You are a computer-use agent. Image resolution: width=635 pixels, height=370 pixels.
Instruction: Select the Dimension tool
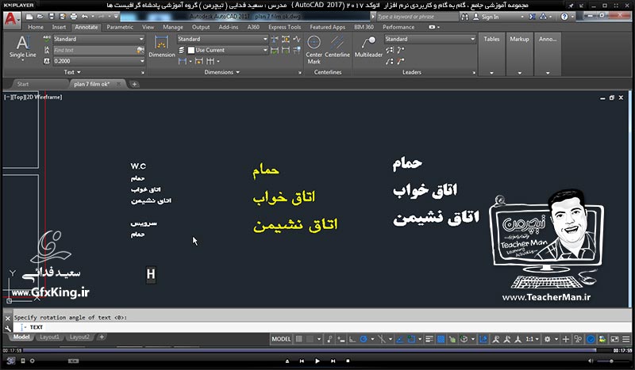click(x=162, y=47)
